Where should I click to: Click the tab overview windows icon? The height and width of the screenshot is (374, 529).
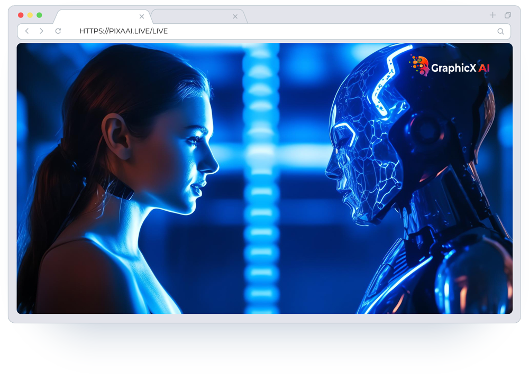point(508,15)
